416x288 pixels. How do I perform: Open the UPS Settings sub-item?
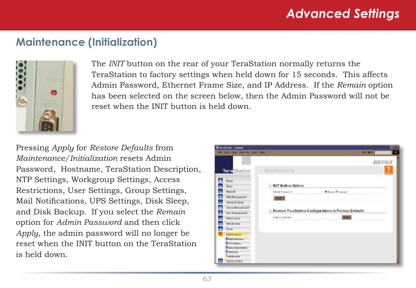(x=234, y=243)
